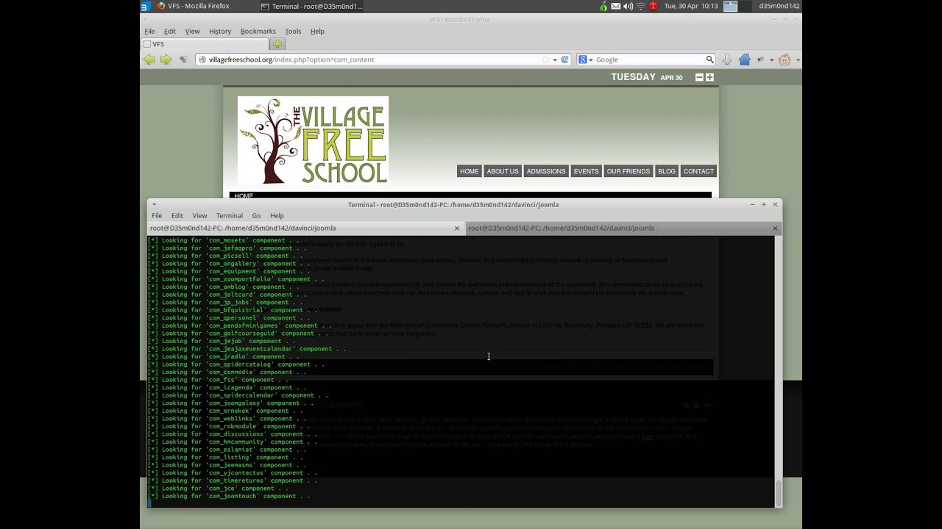Open the Firefox Bookmarks menu
942x529 pixels.
258,31
